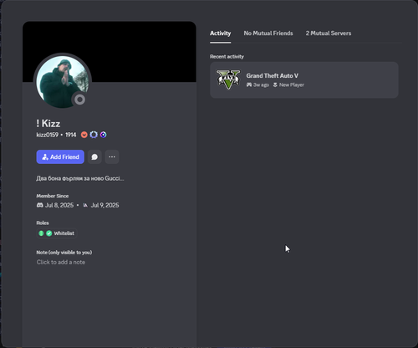
Task: Click the green checkmark icon on Whitelist role
Action: pos(49,233)
